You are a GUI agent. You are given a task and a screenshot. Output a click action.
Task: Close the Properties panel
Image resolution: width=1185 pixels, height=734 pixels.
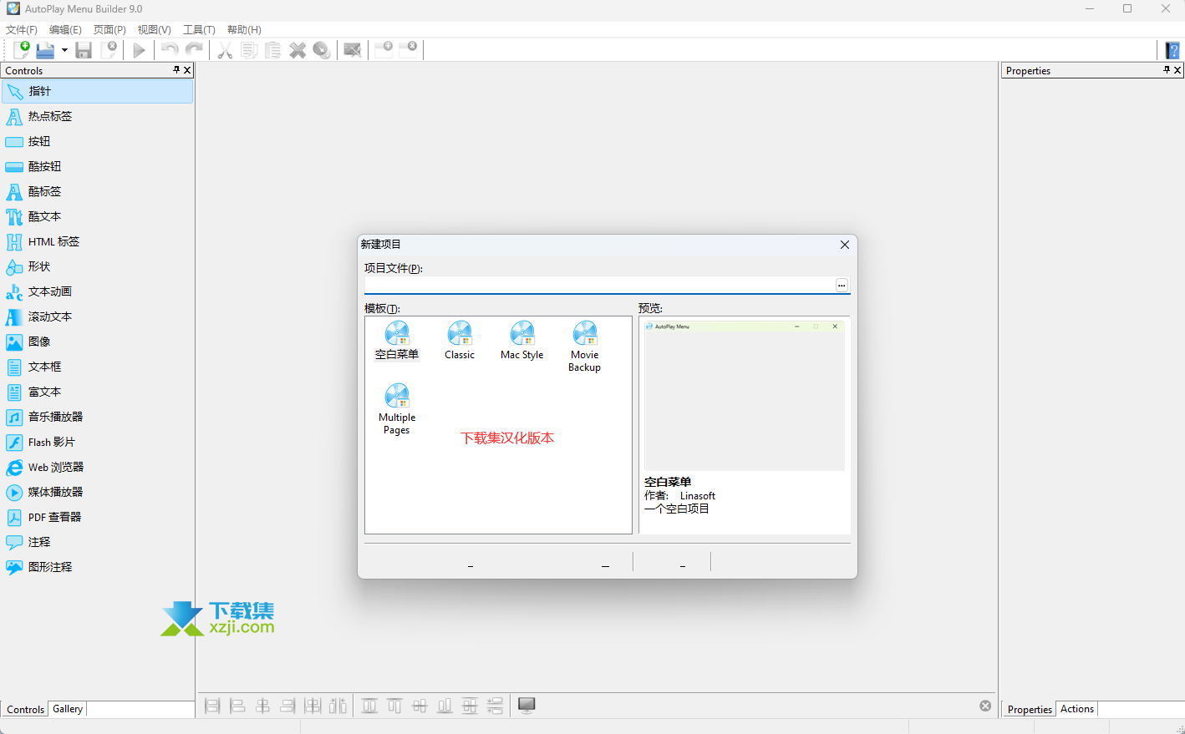tap(1177, 70)
